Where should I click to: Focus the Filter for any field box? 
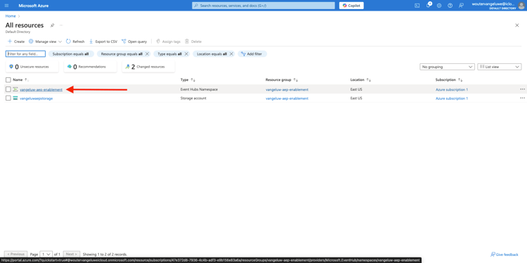click(25, 54)
